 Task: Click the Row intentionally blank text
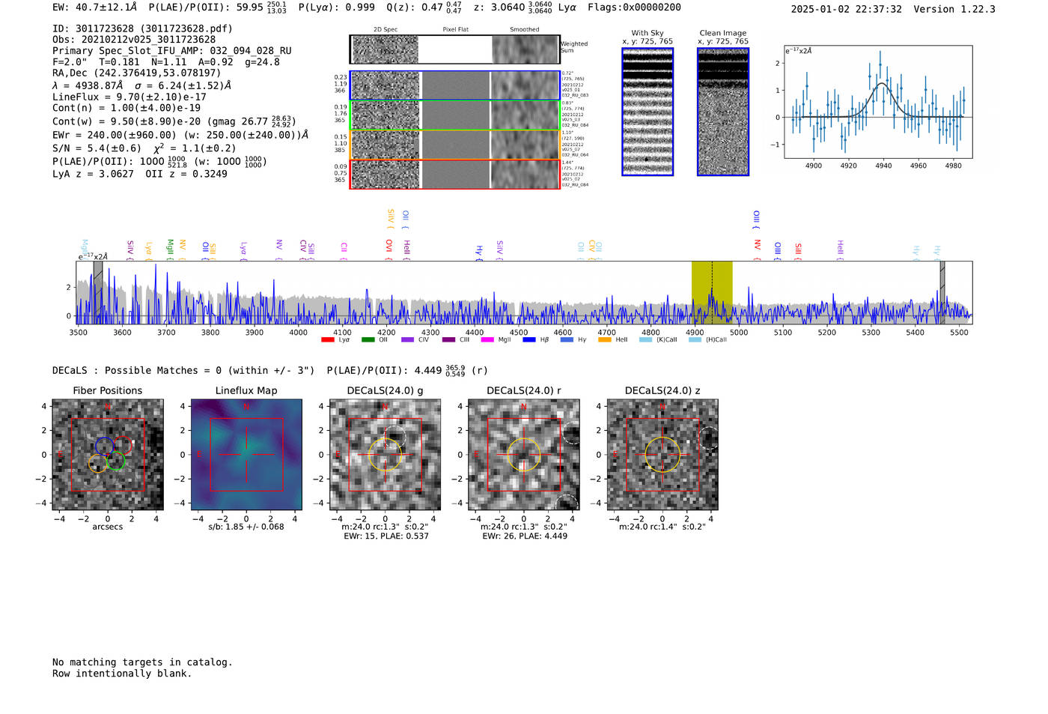pyautogui.click(x=122, y=674)
